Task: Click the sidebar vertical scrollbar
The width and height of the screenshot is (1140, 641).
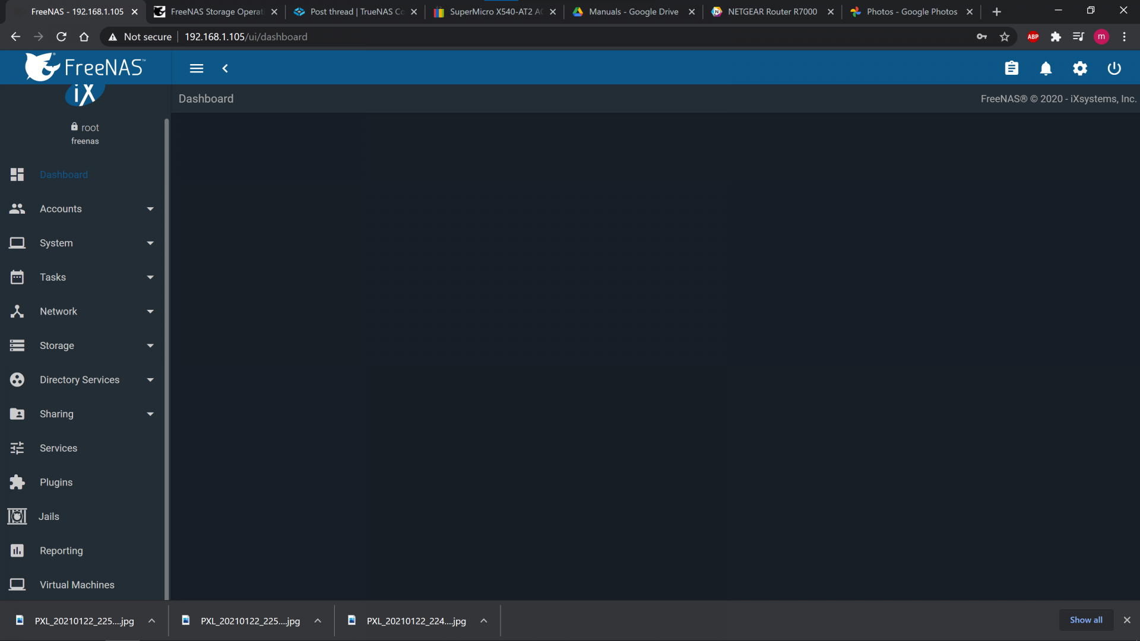Action: pyautogui.click(x=167, y=359)
